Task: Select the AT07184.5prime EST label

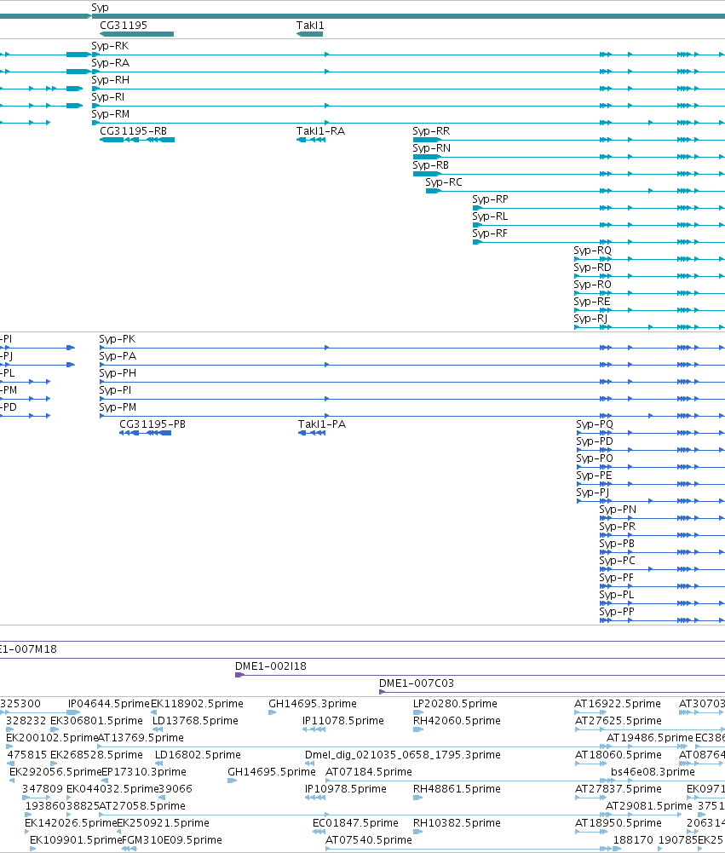Action: coord(369,772)
